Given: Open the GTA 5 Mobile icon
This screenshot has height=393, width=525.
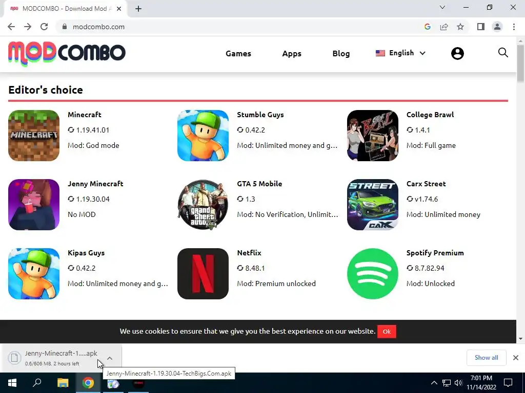Looking at the screenshot, I should pyautogui.click(x=203, y=205).
